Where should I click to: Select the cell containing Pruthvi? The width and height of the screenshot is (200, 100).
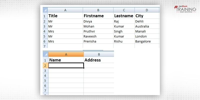(98, 31)
